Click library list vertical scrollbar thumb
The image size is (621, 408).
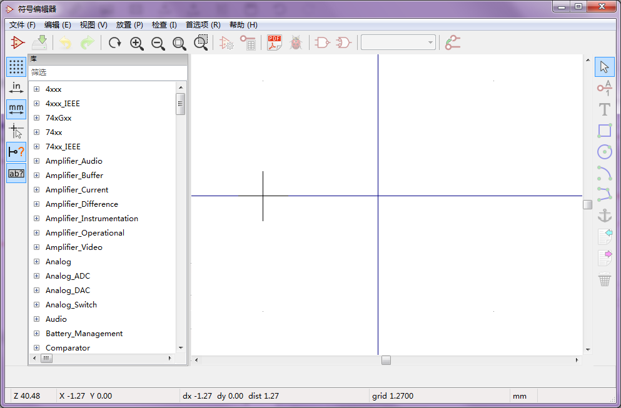tap(181, 104)
